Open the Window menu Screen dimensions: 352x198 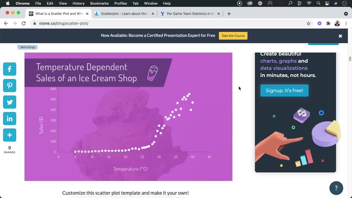(151, 3)
